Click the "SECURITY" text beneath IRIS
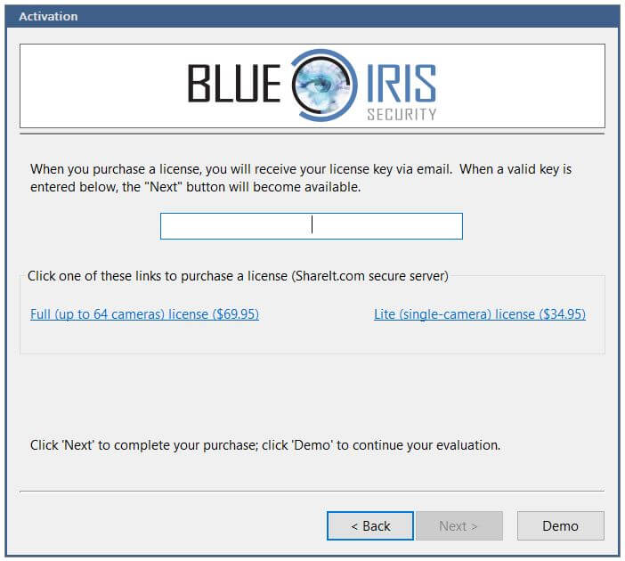The width and height of the screenshot is (625, 561). tap(402, 114)
